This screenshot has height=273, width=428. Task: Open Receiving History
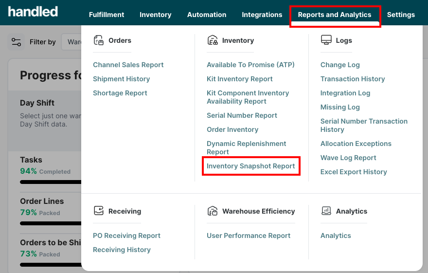(x=122, y=250)
